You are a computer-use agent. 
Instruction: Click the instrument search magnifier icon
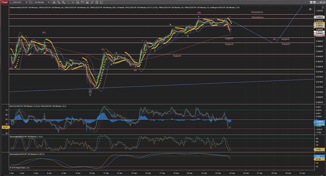click(31, 2)
